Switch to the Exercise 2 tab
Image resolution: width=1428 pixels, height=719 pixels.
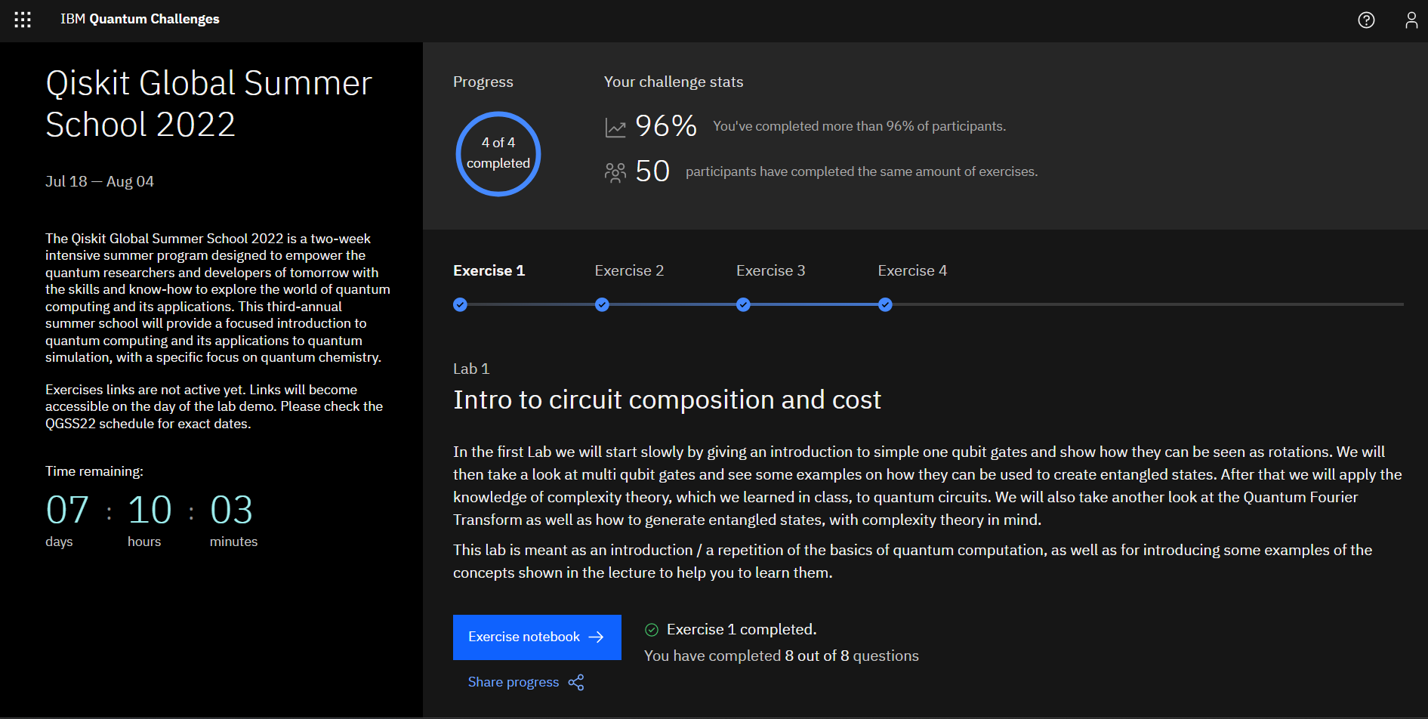pyautogui.click(x=629, y=270)
